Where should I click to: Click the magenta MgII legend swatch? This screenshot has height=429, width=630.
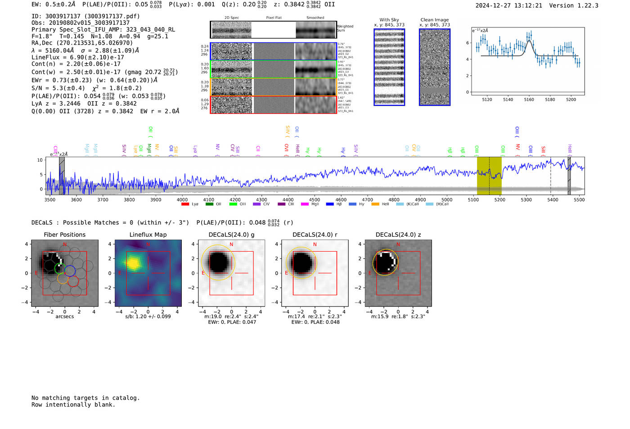coord(305,204)
